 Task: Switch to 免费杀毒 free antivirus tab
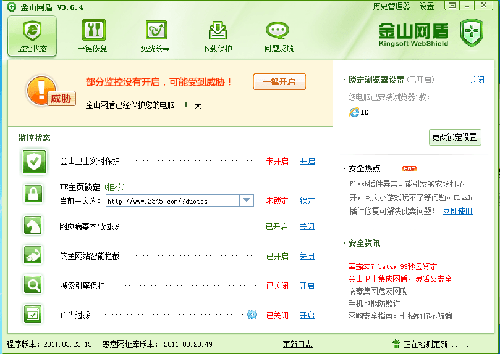tap(155, 36)
